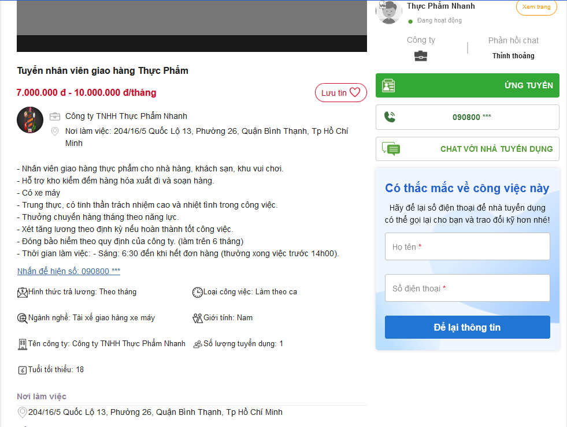This screenshot has width=567, height=427.
Task: Click the location pin icon next to Nơi làm việc
Action: (x=55, y=132)
